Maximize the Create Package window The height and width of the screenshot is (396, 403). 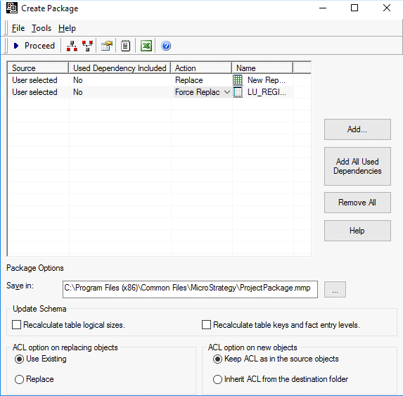(354, 8)
